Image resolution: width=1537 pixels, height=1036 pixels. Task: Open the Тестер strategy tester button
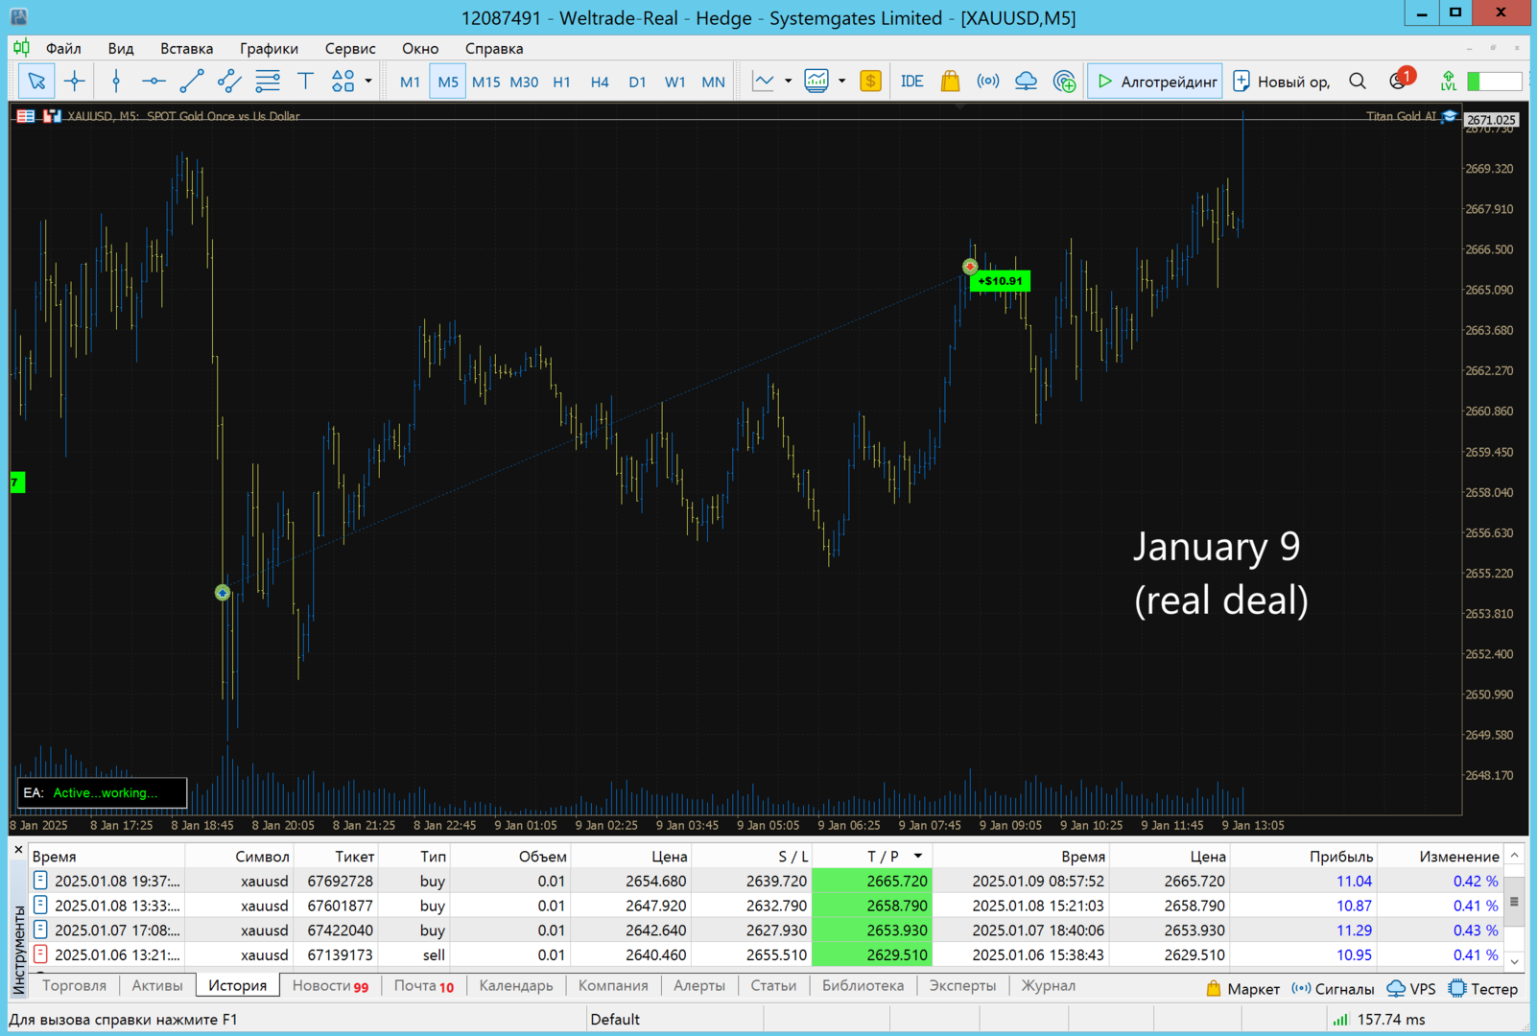1483,988
